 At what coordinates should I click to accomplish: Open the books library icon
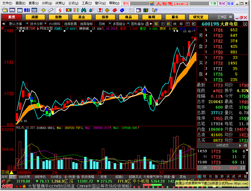(146, 10)
